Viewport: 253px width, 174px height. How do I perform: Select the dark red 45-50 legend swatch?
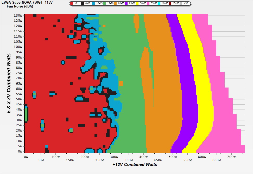[x=170, y=4]
